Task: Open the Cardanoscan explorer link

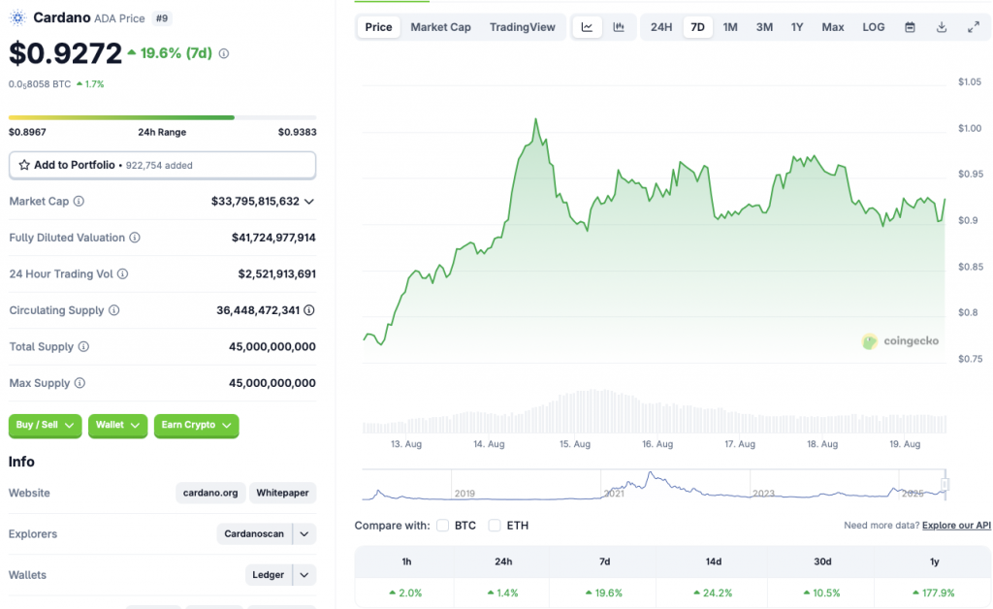Action: [x=254, y=534]
